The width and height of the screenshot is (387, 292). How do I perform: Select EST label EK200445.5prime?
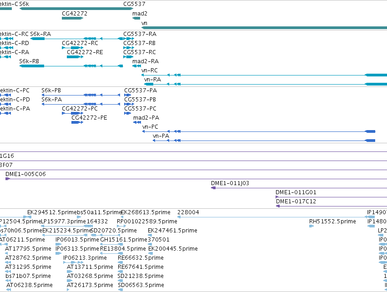pos(173,249)
